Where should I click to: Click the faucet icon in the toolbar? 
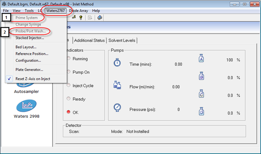pos(74,17)
